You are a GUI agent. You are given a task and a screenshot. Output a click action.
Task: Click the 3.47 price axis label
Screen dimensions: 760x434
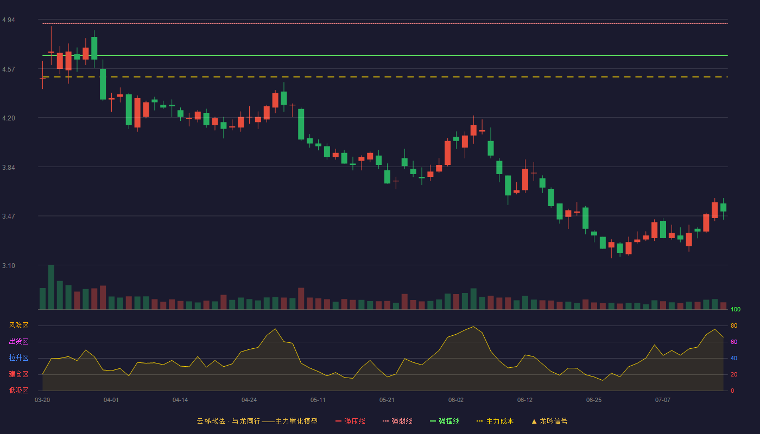tap(9, 216)
